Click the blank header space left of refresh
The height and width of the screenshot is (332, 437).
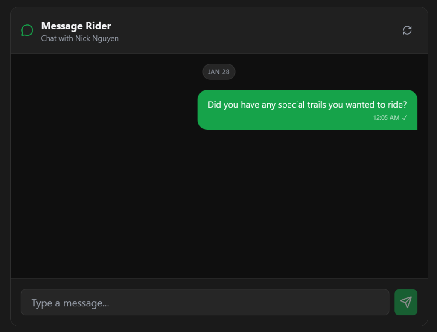259,30
